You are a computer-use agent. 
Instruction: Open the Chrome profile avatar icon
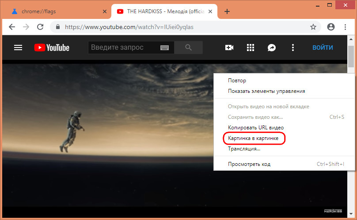(331, 27)
